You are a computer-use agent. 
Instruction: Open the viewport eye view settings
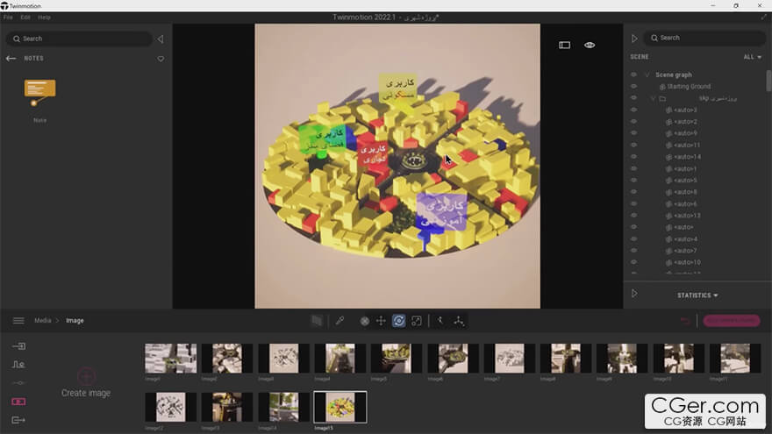coord(590,45)
